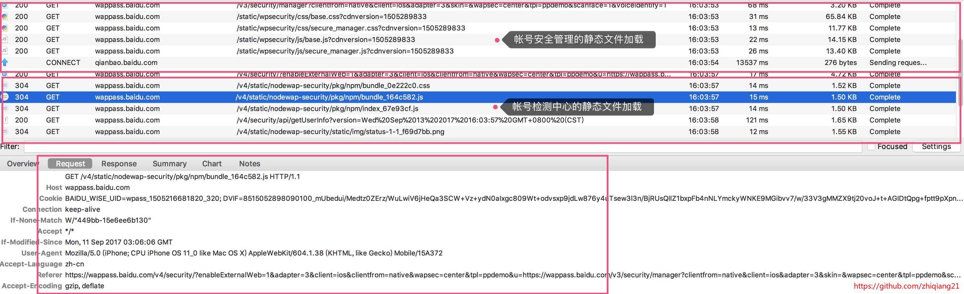Click the icon of selected bundle_164c582.js row
Viewport: 964px width, 294px height.
click(4, 97)
